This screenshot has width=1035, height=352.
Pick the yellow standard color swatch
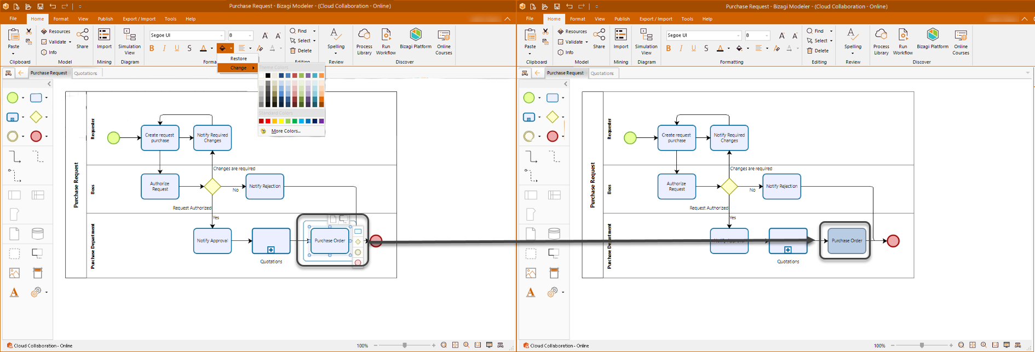(x=281, y=121)
